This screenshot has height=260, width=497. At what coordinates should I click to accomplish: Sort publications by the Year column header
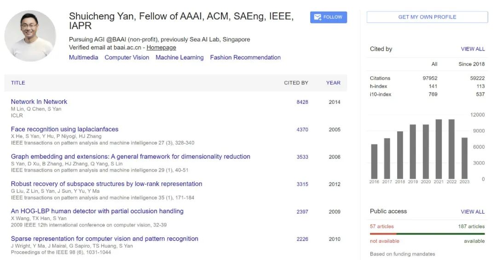[x=333, y=83]
